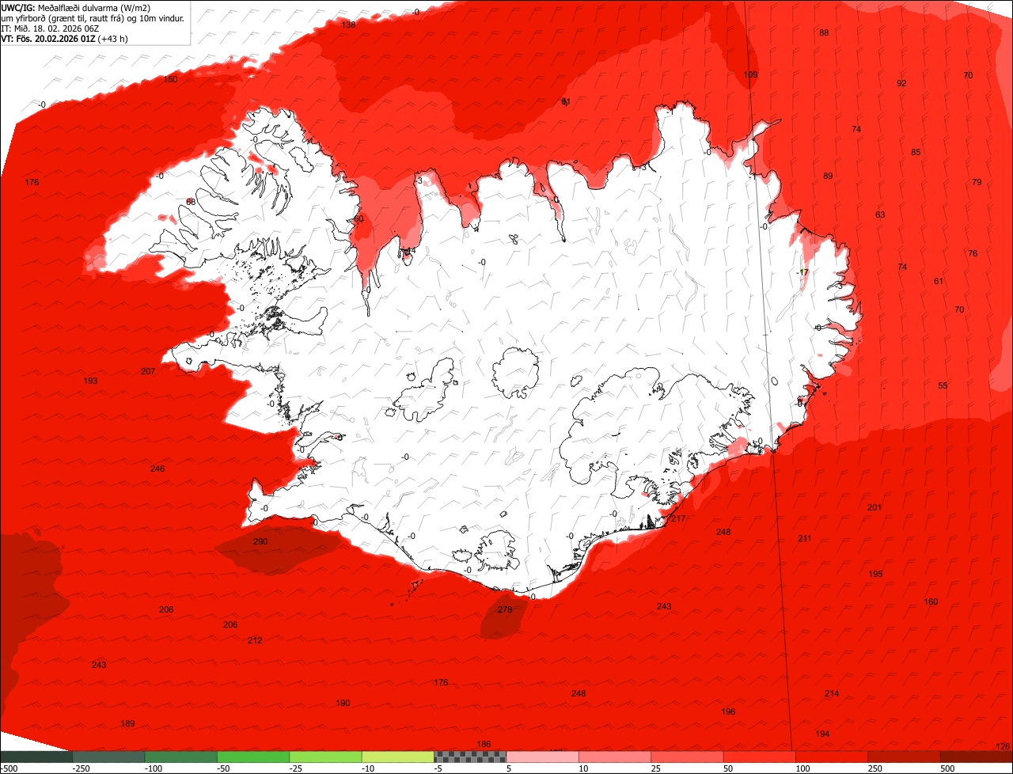This screenshot has height=774, width=1013.
Task: Click the red 100 to 250 legend swatch
Action: [832, 757]
